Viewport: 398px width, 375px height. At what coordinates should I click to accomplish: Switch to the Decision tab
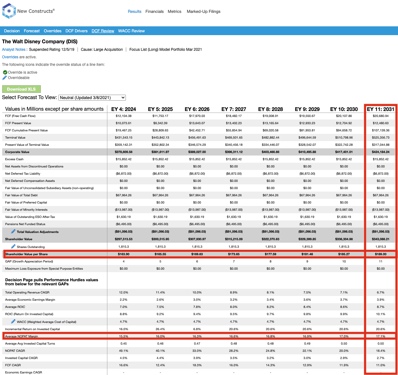tap(12, 31)
